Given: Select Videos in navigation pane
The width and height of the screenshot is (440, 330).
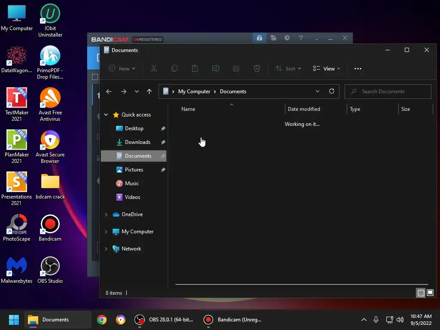Looking at the screenshot, I should click(x=134, y=197).
